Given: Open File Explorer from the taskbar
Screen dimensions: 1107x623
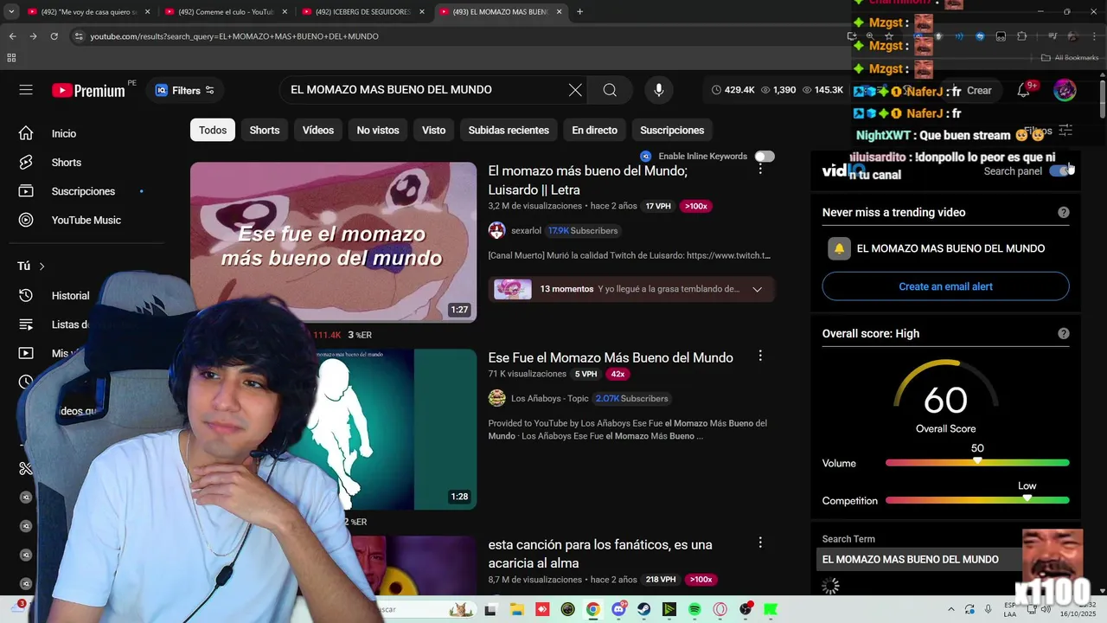Looking at the screenshot, I should coord(516,609).
